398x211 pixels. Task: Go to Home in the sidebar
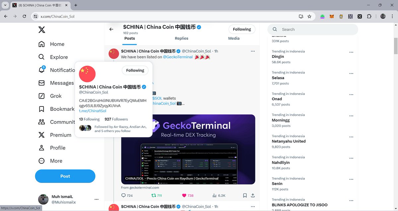pyautogui.click(x=51, y=44)
